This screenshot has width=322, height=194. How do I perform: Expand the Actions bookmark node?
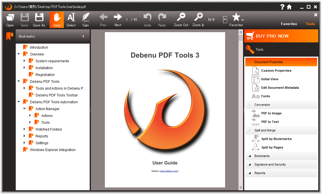pyautogui.click(x=30, y=115)
